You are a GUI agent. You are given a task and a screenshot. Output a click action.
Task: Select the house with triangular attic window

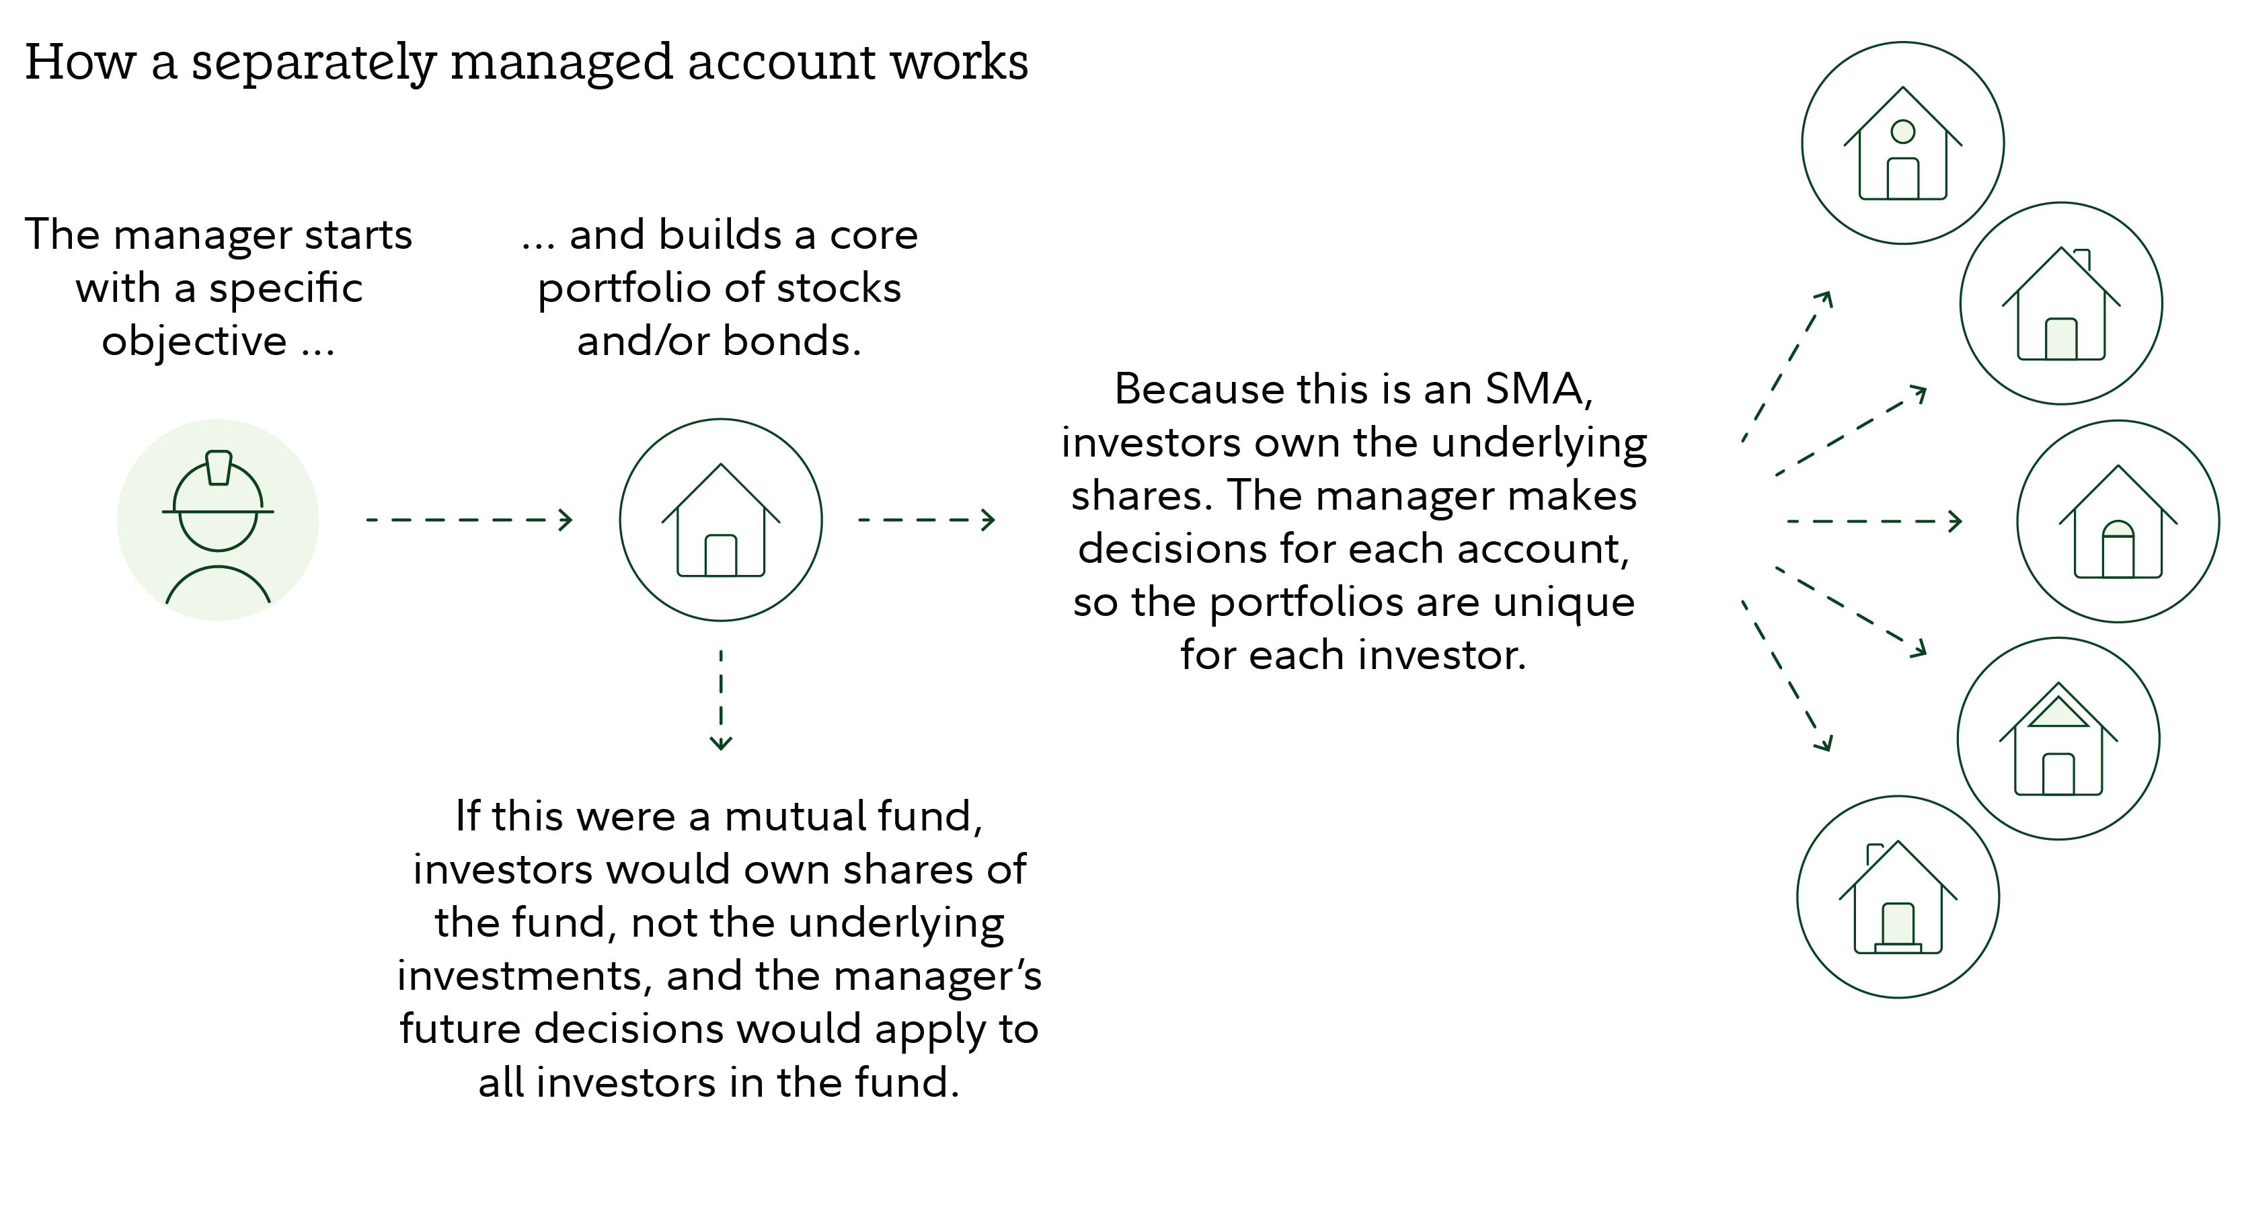[2058, 738]
